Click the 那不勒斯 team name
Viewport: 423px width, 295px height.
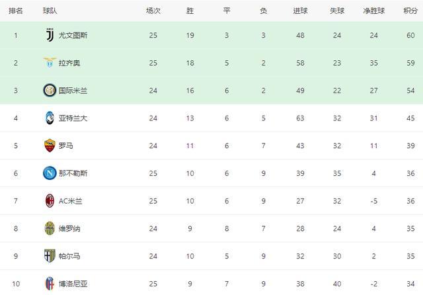pyautogui.click(x=73, y=173)
